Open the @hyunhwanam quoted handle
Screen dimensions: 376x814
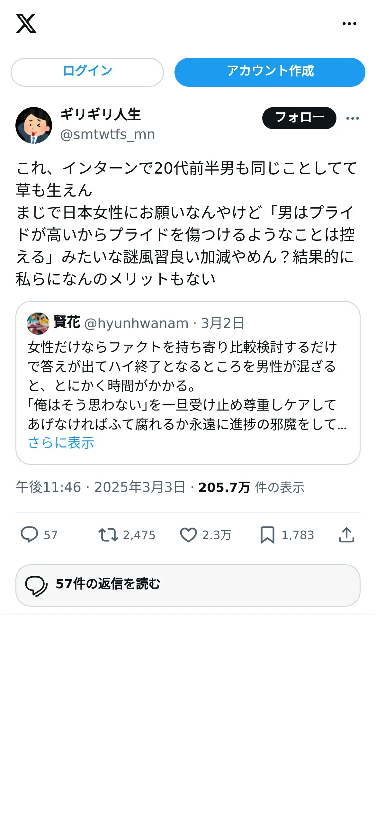coord(136,323)
